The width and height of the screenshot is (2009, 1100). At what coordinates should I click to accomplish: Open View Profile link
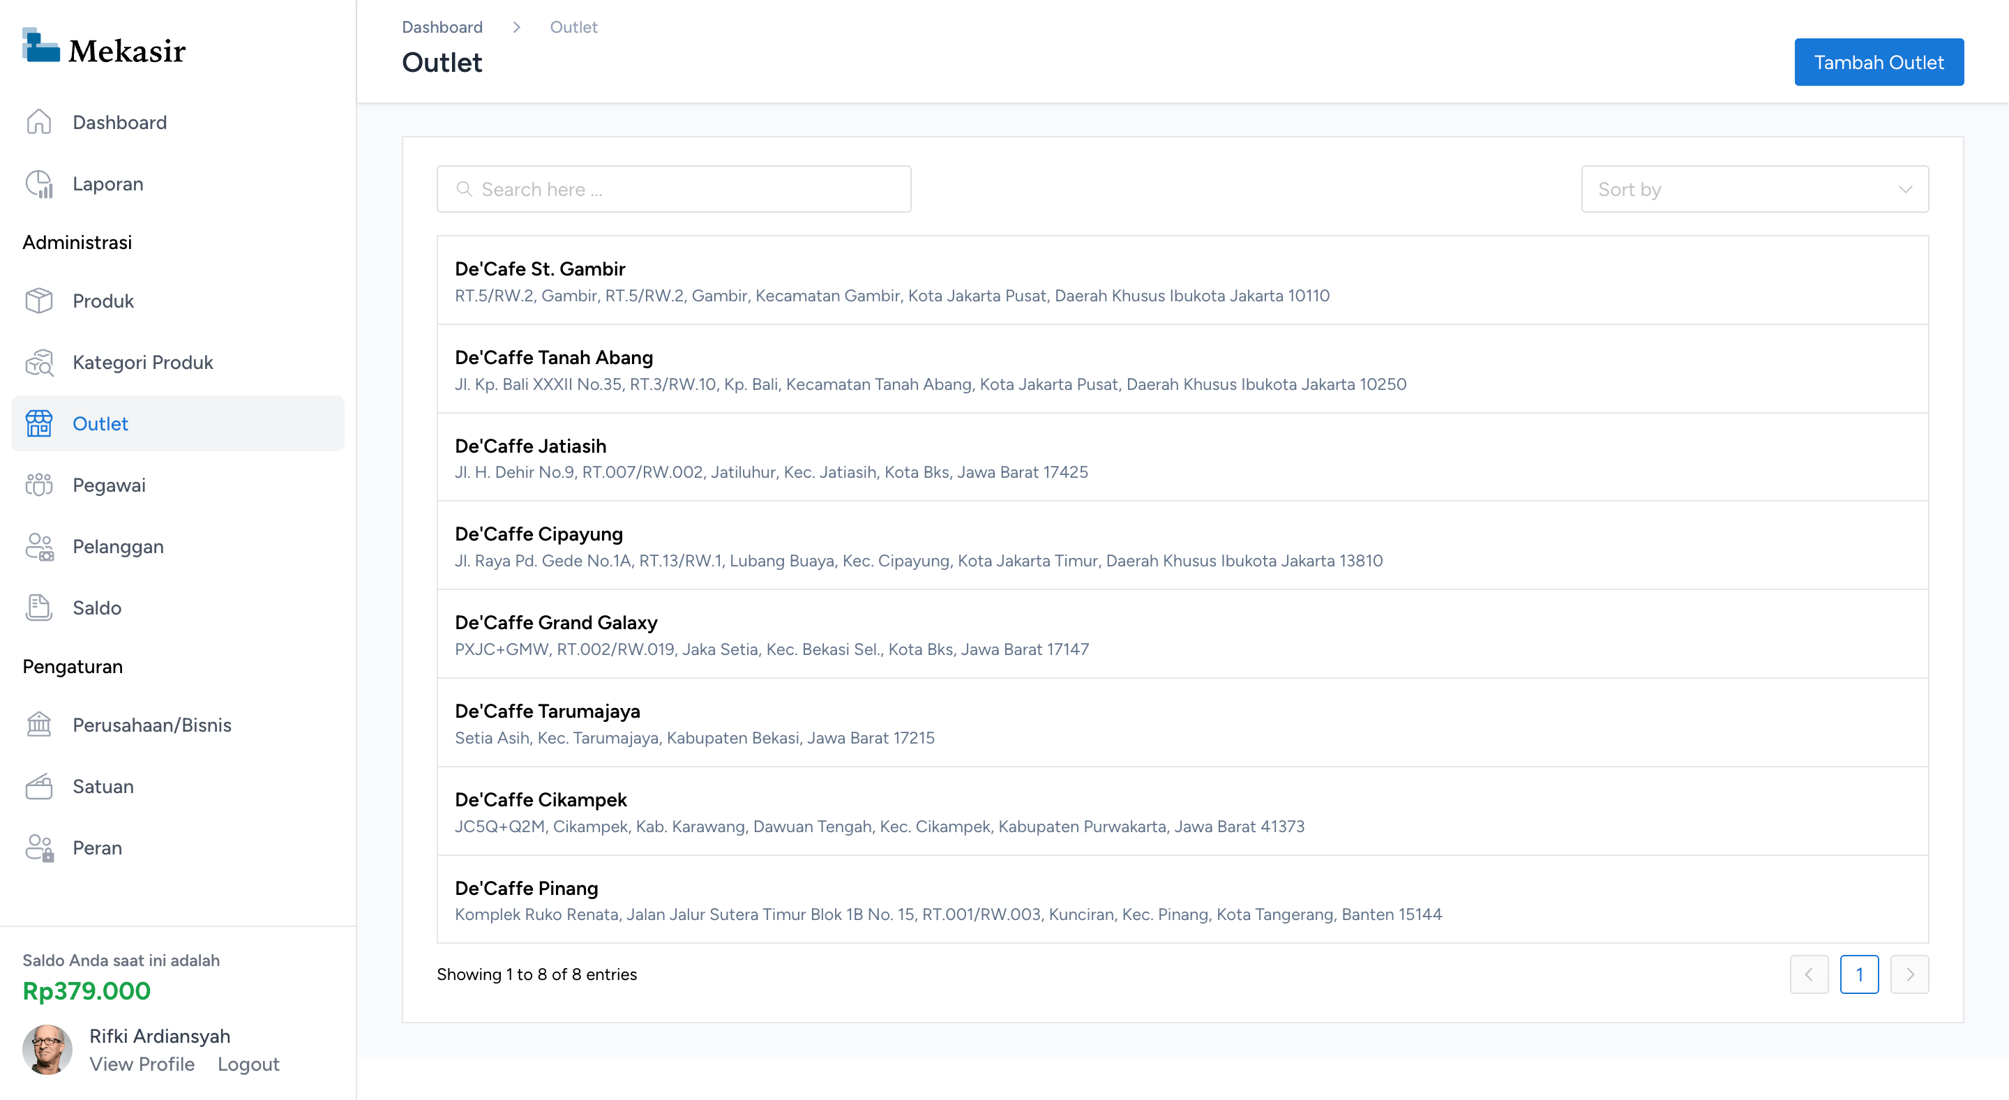141,1064
